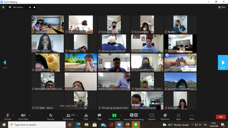Switch the input language indicator
This screenshot has width=228, height=128.
[x=205, y=125]
